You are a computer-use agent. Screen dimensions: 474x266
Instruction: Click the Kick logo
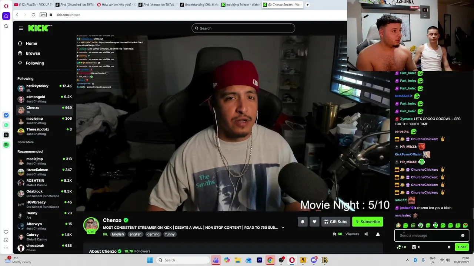point(40,28)
